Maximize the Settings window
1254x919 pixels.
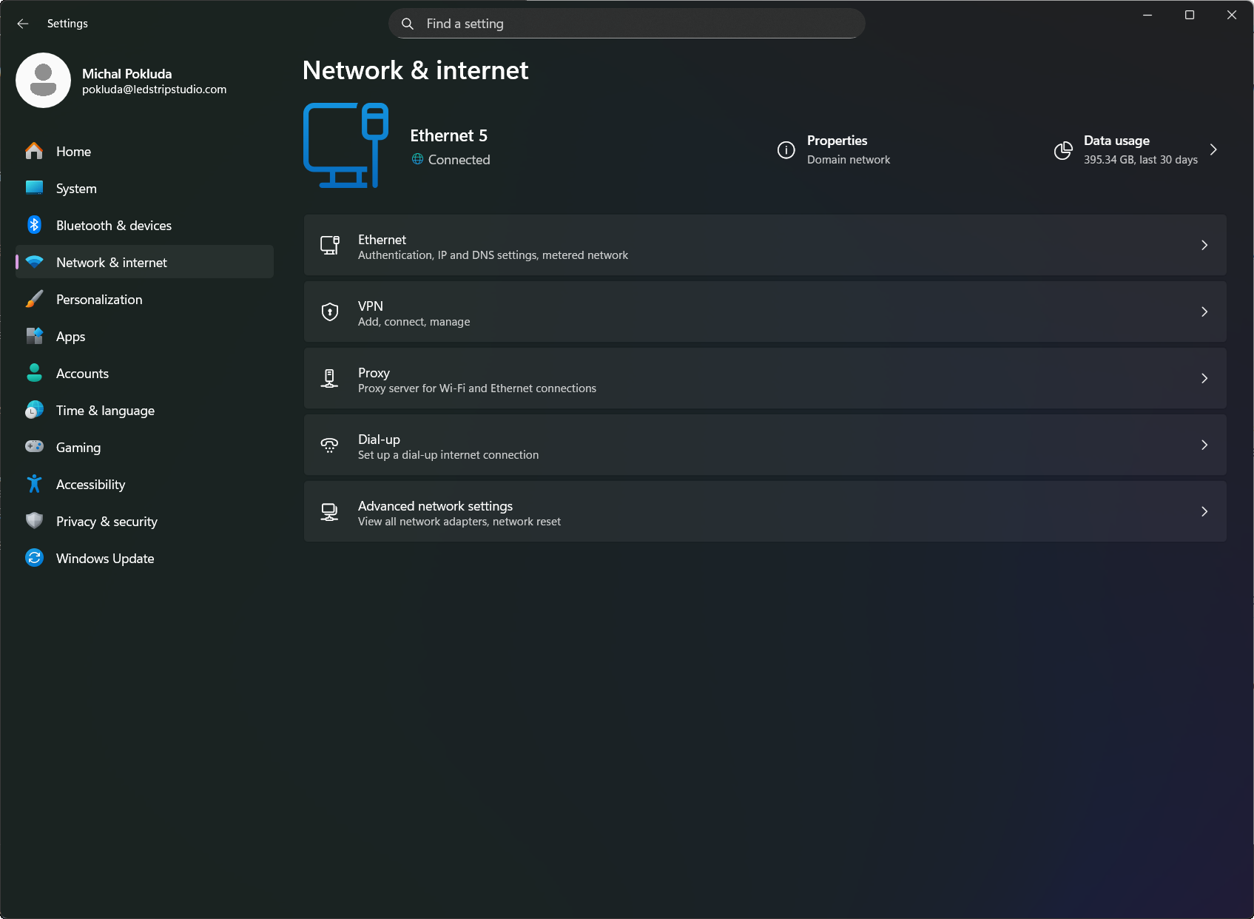tap(1190, 15)
